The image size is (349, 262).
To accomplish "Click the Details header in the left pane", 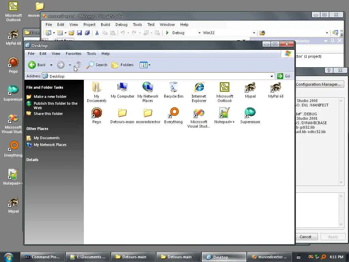I will point(32,160).
